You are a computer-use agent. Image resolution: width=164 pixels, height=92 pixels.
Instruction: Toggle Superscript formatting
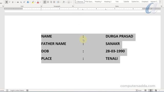coord(24,2)
